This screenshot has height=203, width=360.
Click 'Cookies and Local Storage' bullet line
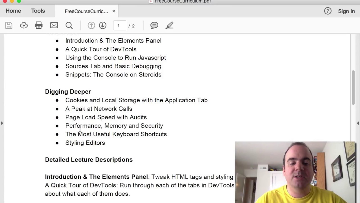136,100
